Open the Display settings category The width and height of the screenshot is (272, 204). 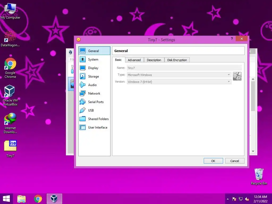94,68
